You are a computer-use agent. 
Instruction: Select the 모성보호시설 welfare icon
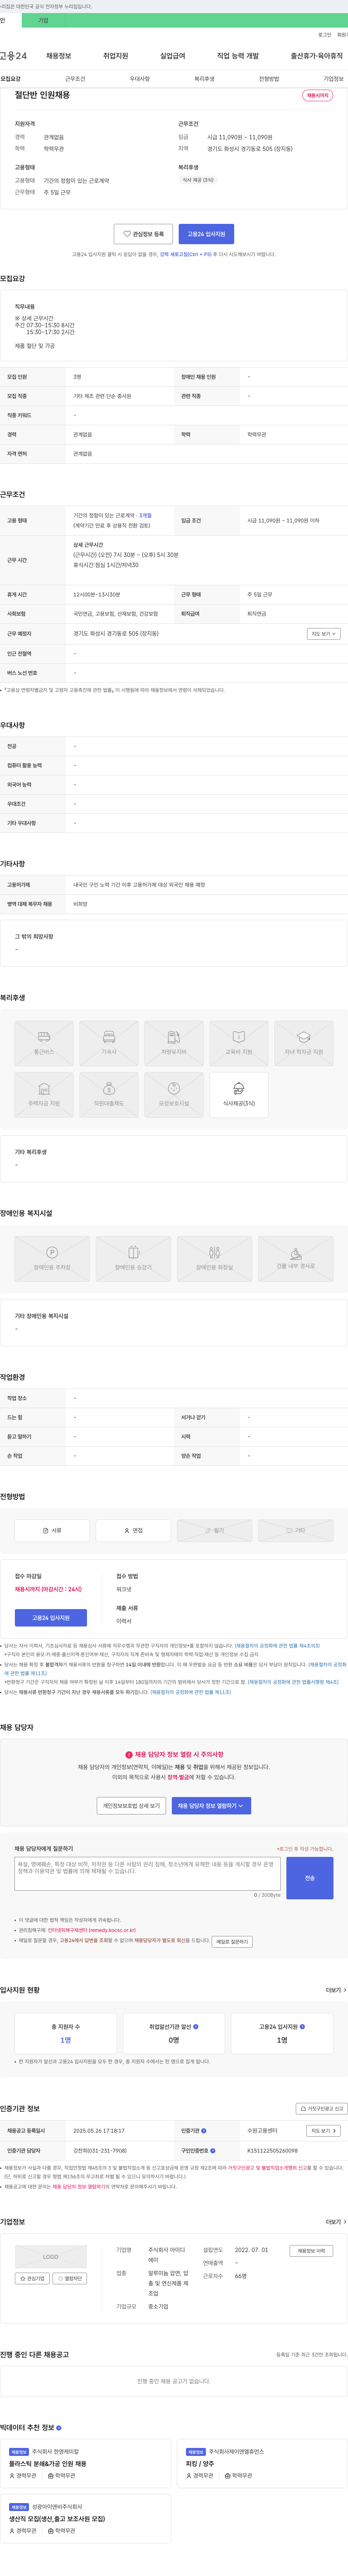click(174, 1095)
